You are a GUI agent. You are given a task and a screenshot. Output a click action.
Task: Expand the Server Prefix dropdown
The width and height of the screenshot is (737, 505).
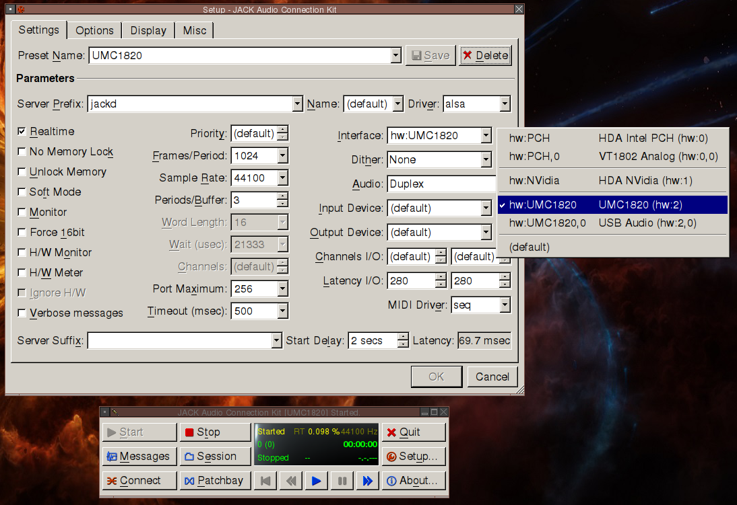pyautogui.click(x=297, y=104)
